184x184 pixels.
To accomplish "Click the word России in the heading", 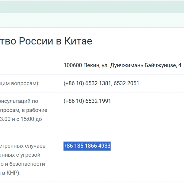I will (36, 41).
